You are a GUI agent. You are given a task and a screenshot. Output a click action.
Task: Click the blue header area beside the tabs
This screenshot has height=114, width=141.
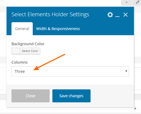(107, 29)
